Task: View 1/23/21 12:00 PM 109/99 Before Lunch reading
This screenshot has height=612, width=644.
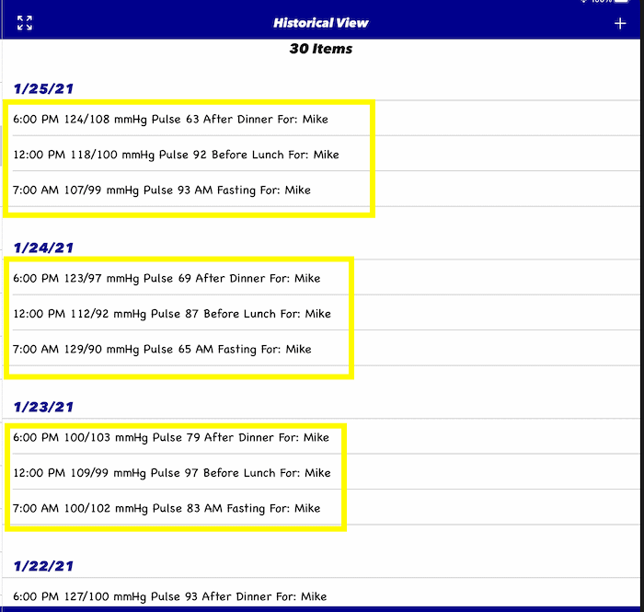Action: 172,473
